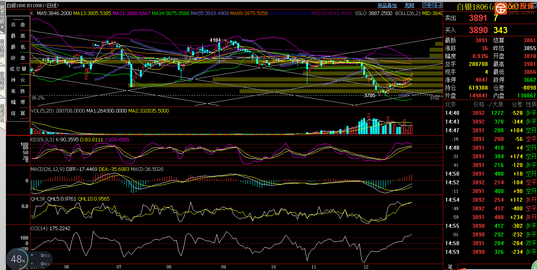The image size is (537, 270).
Task: Click the 外盘 value 149841
Action: (478, 96)
